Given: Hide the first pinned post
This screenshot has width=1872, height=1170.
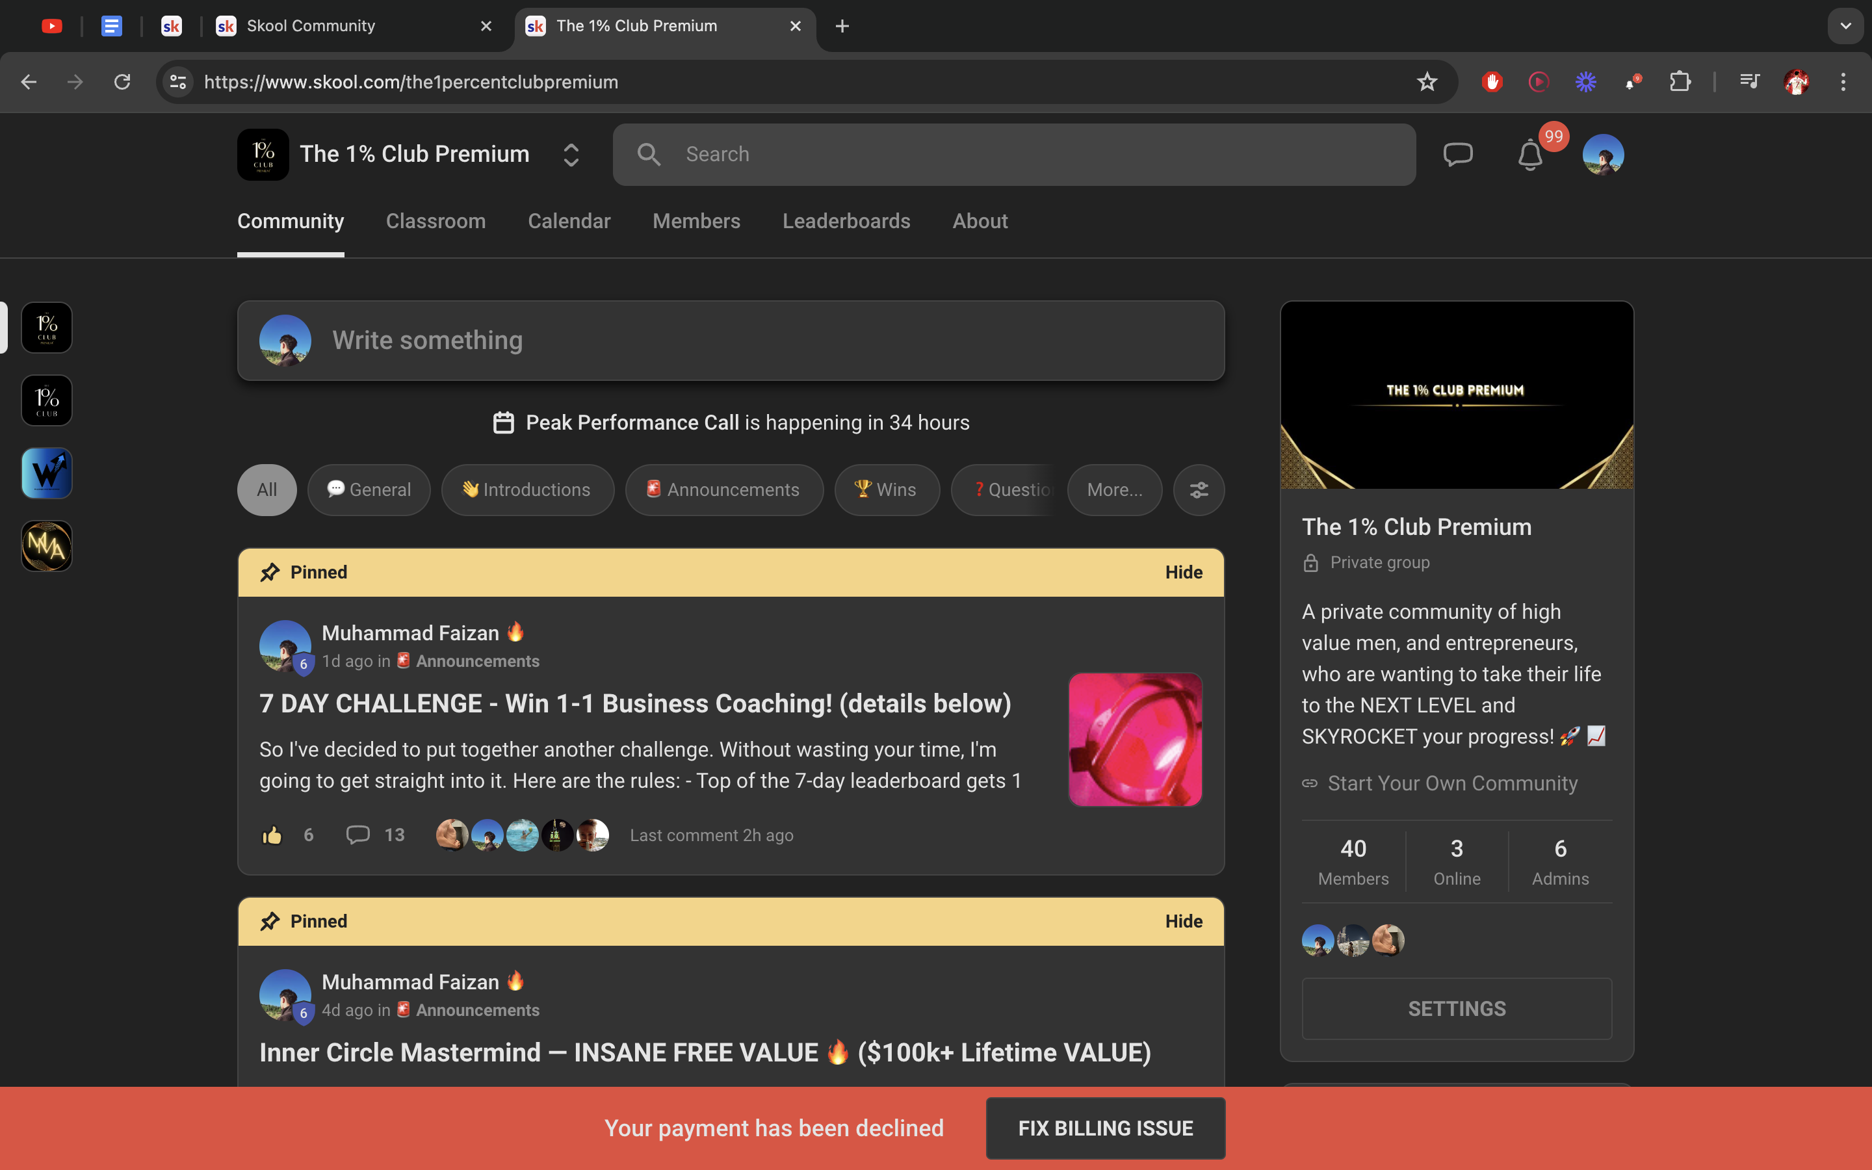Looking at the screenshot, I should pyautogui.click(x=1183, y=573).
